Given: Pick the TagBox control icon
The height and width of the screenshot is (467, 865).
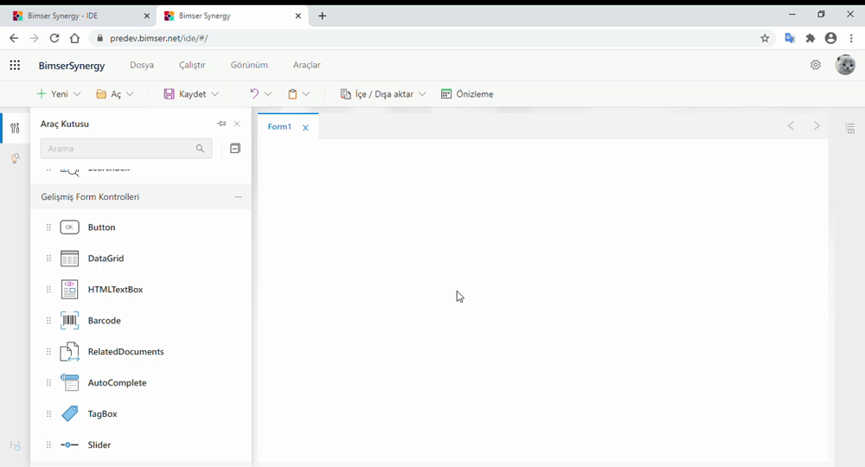Looking at the screenshot, I should (x=69, y=414).
